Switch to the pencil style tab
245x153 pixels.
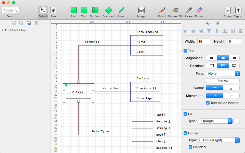pos(217,23)
